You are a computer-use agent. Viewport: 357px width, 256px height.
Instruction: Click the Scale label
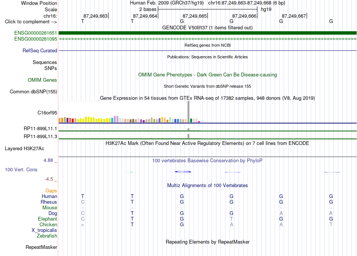(x=51, y=9)
